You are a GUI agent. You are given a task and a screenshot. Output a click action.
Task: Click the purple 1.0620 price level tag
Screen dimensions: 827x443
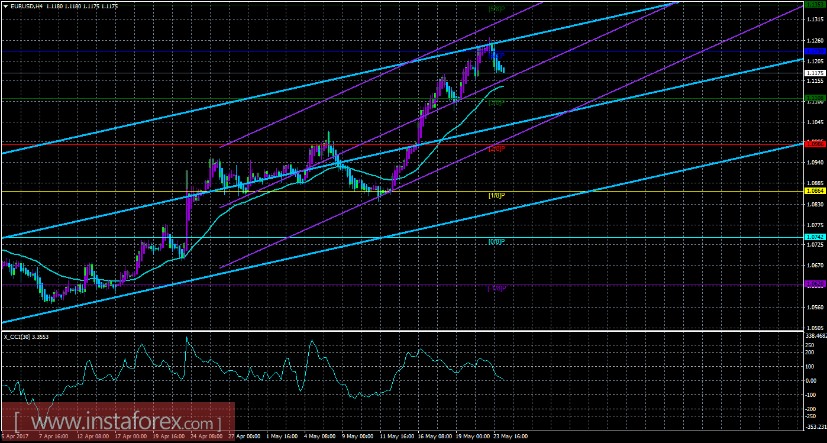[815, 284]
